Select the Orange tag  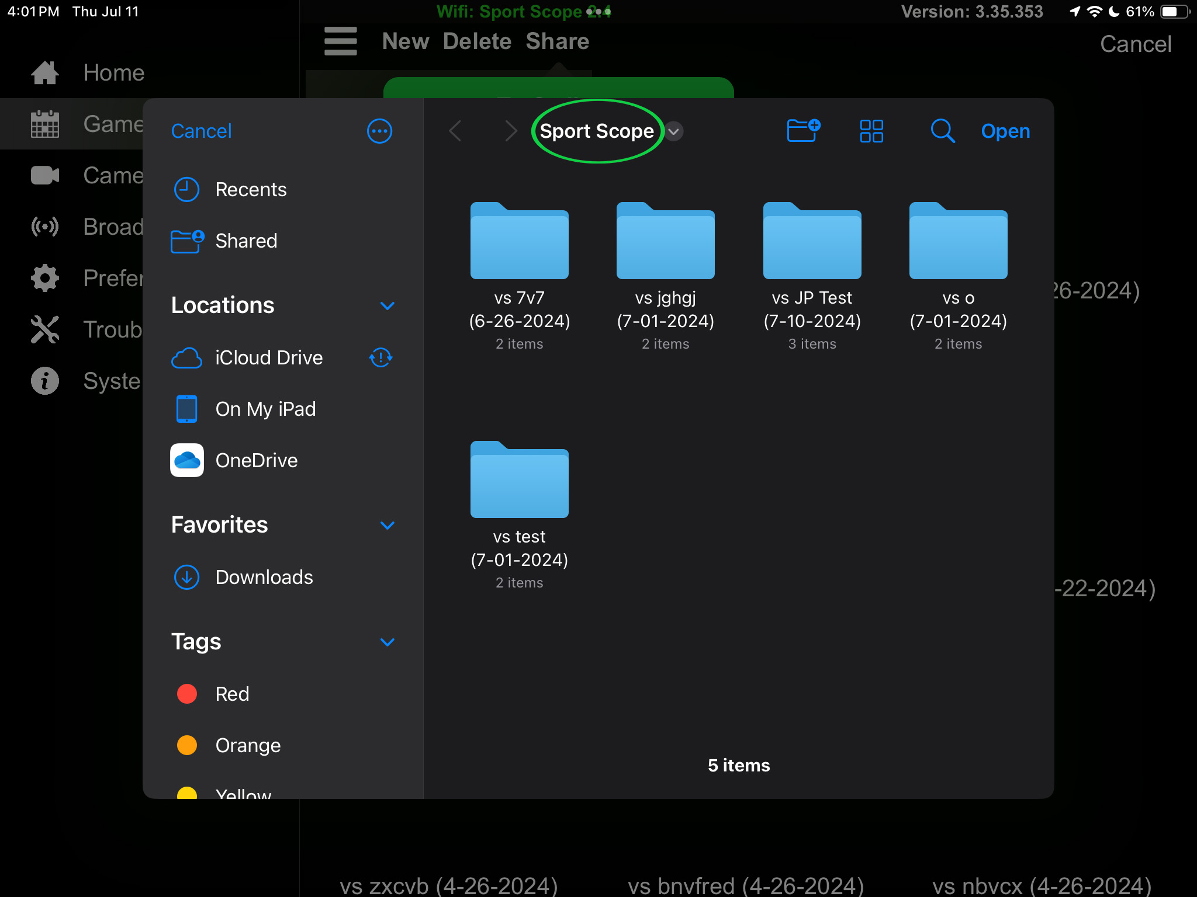(283, 745)
